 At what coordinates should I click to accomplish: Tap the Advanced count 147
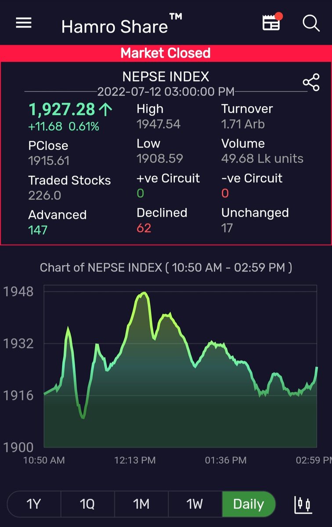(x=38, y=230)
